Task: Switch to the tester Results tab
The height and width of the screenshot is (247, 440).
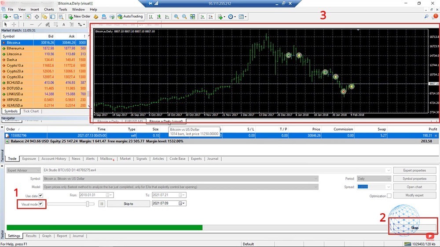Action: pyautogui.click(x=31, y=236)
